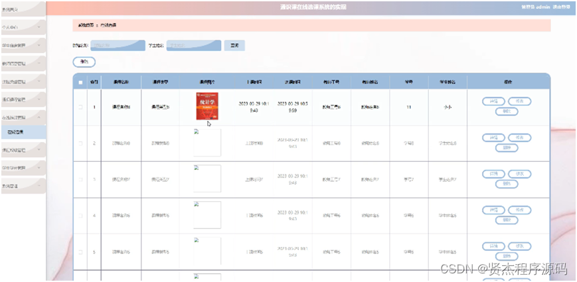Toggle the select-all checkbox in table header
The image size is (577, 282).
(80, 82)
